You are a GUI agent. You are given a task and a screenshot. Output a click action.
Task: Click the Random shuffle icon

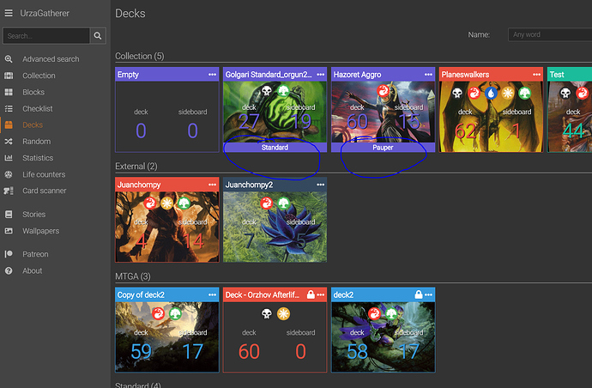pyautogui.click(x=9, y=142)
